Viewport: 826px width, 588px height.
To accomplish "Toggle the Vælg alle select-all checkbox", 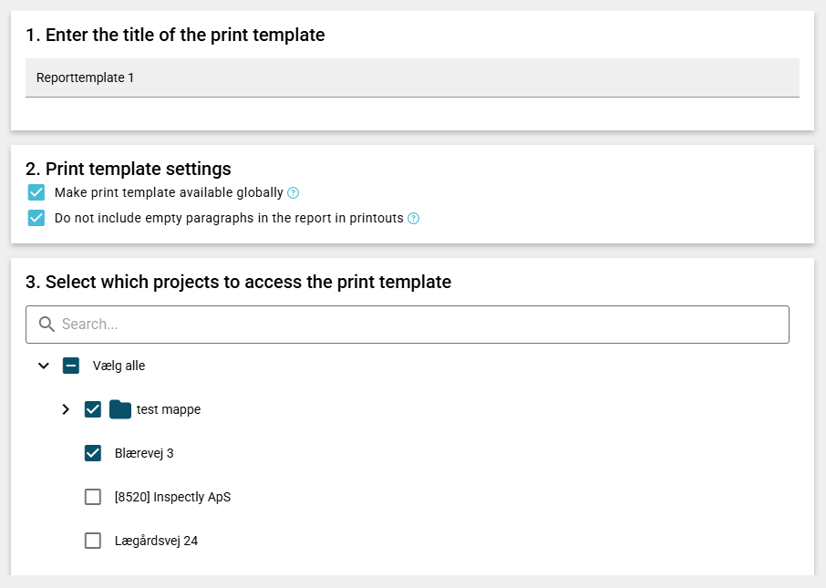I will coord(71,366).
